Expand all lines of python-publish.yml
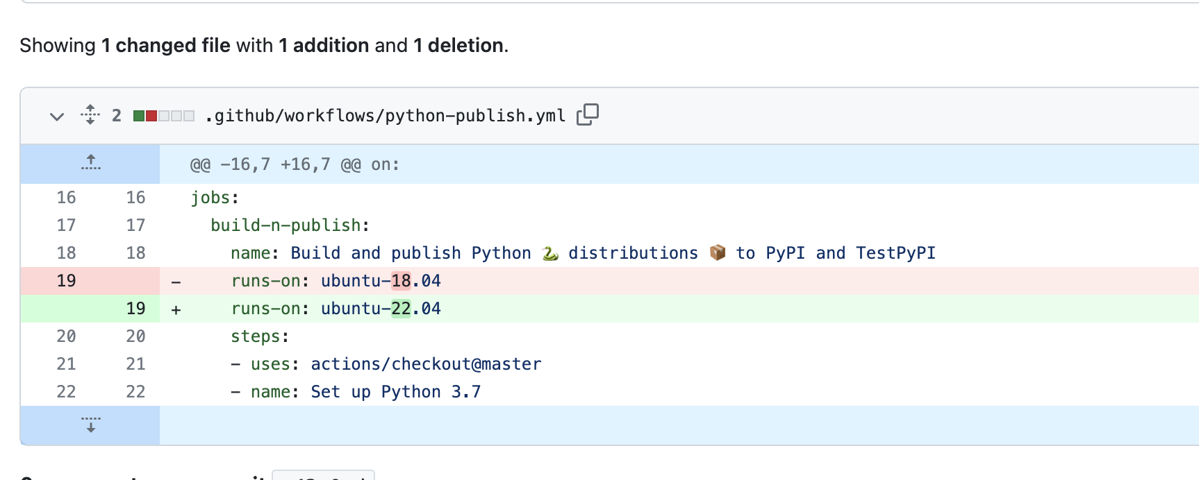Image resolution: width=1199 pixels, height=480 pixels. pyautogui.click(x=90, y=115)
